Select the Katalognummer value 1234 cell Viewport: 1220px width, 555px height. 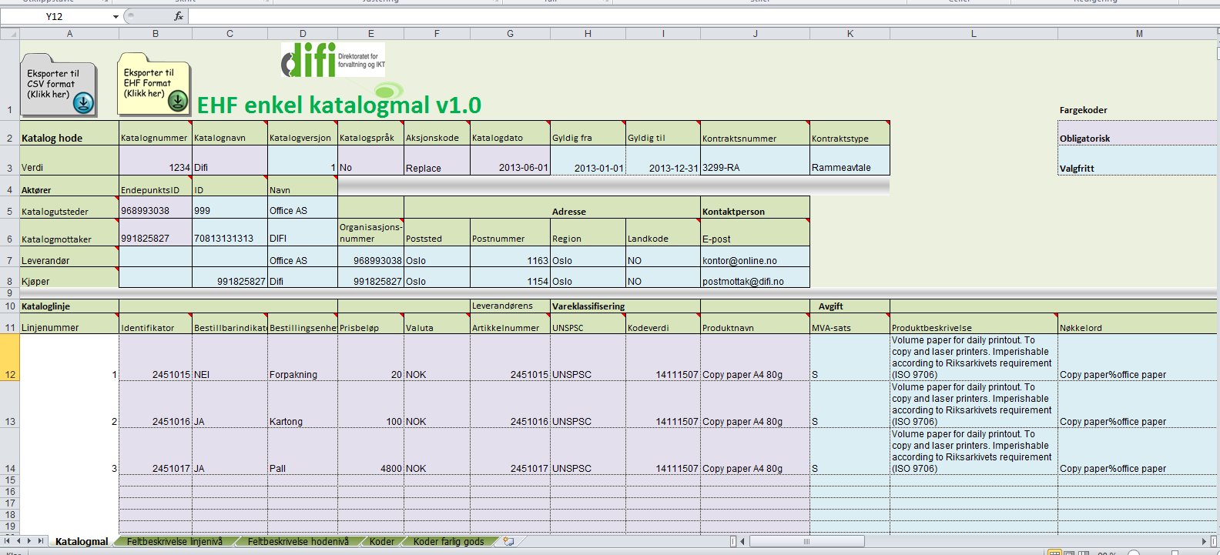(155, 160)
